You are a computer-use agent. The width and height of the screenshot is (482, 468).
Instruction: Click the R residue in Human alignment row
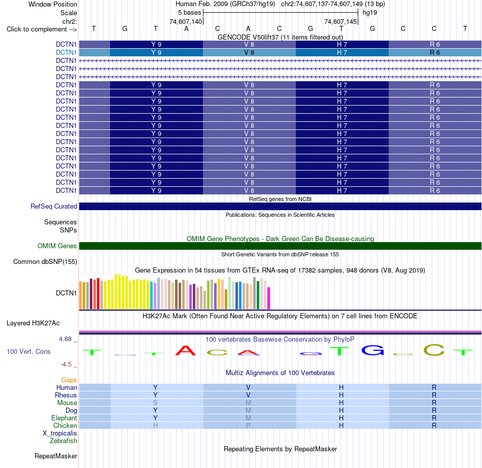pos(434,387)
